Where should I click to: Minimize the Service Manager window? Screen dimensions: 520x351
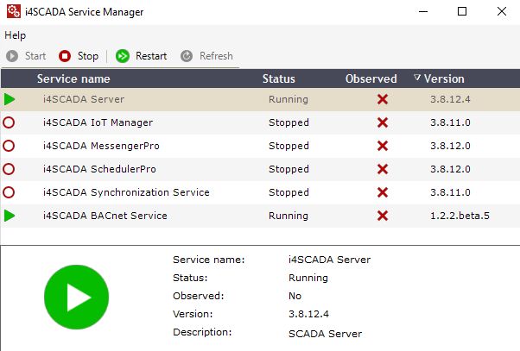pyautogui.click(x=423, y=11)
